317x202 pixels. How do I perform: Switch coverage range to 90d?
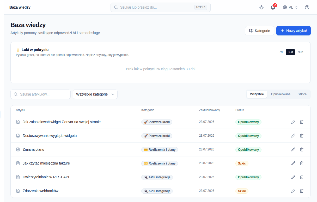click(x=301, y=52)
